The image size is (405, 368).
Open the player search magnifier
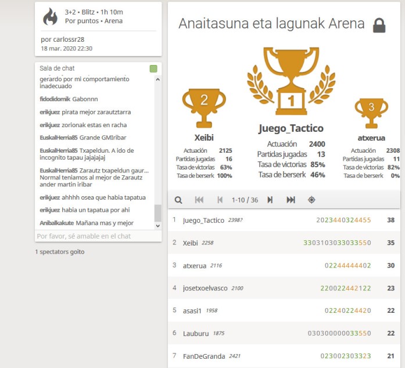(x=178, y=200)
